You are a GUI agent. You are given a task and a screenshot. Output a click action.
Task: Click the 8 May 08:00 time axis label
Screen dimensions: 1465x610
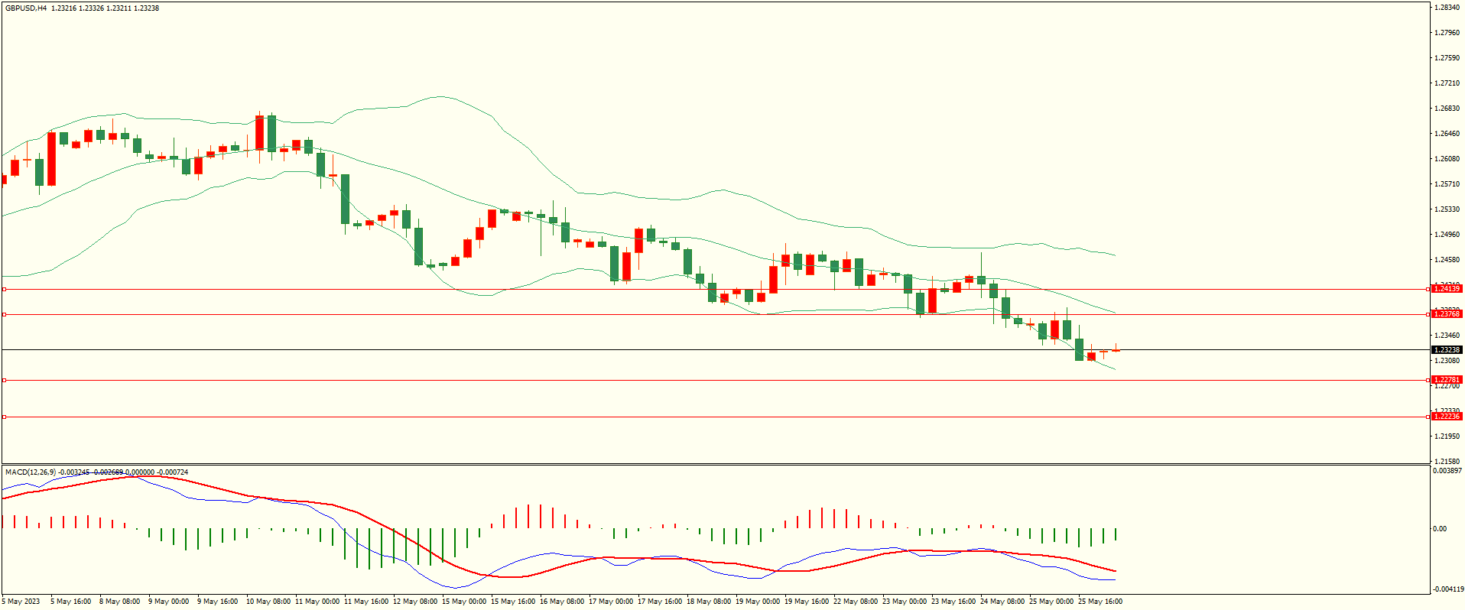tap(119, 602)
